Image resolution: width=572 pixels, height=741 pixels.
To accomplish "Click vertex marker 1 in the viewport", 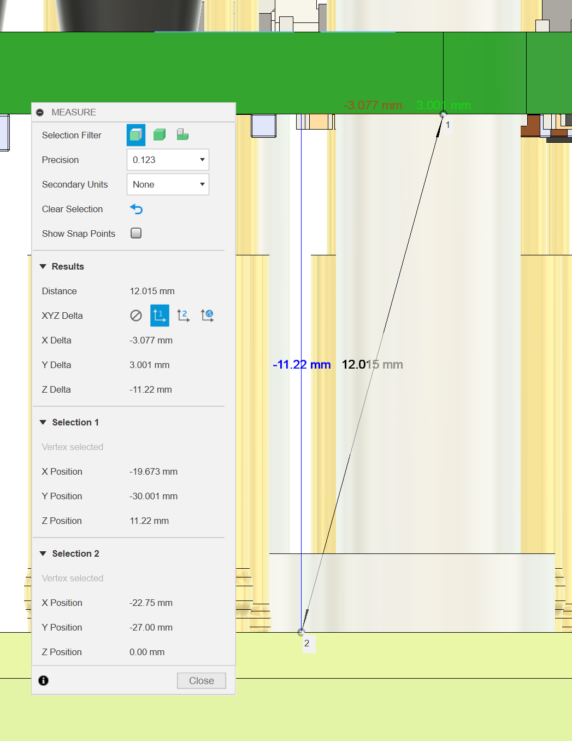I will pyautogui.click(x=443, y=114).
